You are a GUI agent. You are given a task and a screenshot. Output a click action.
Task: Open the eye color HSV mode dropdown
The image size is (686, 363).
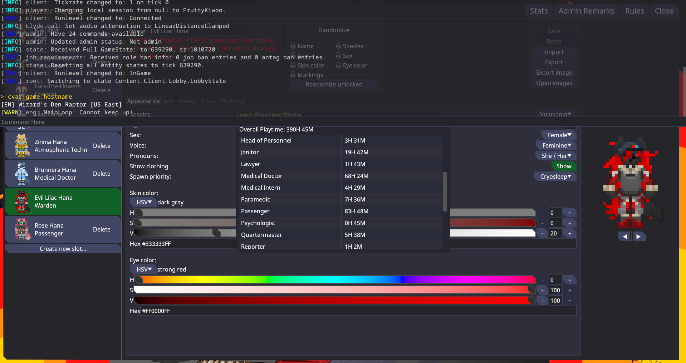tap(143, 269)
